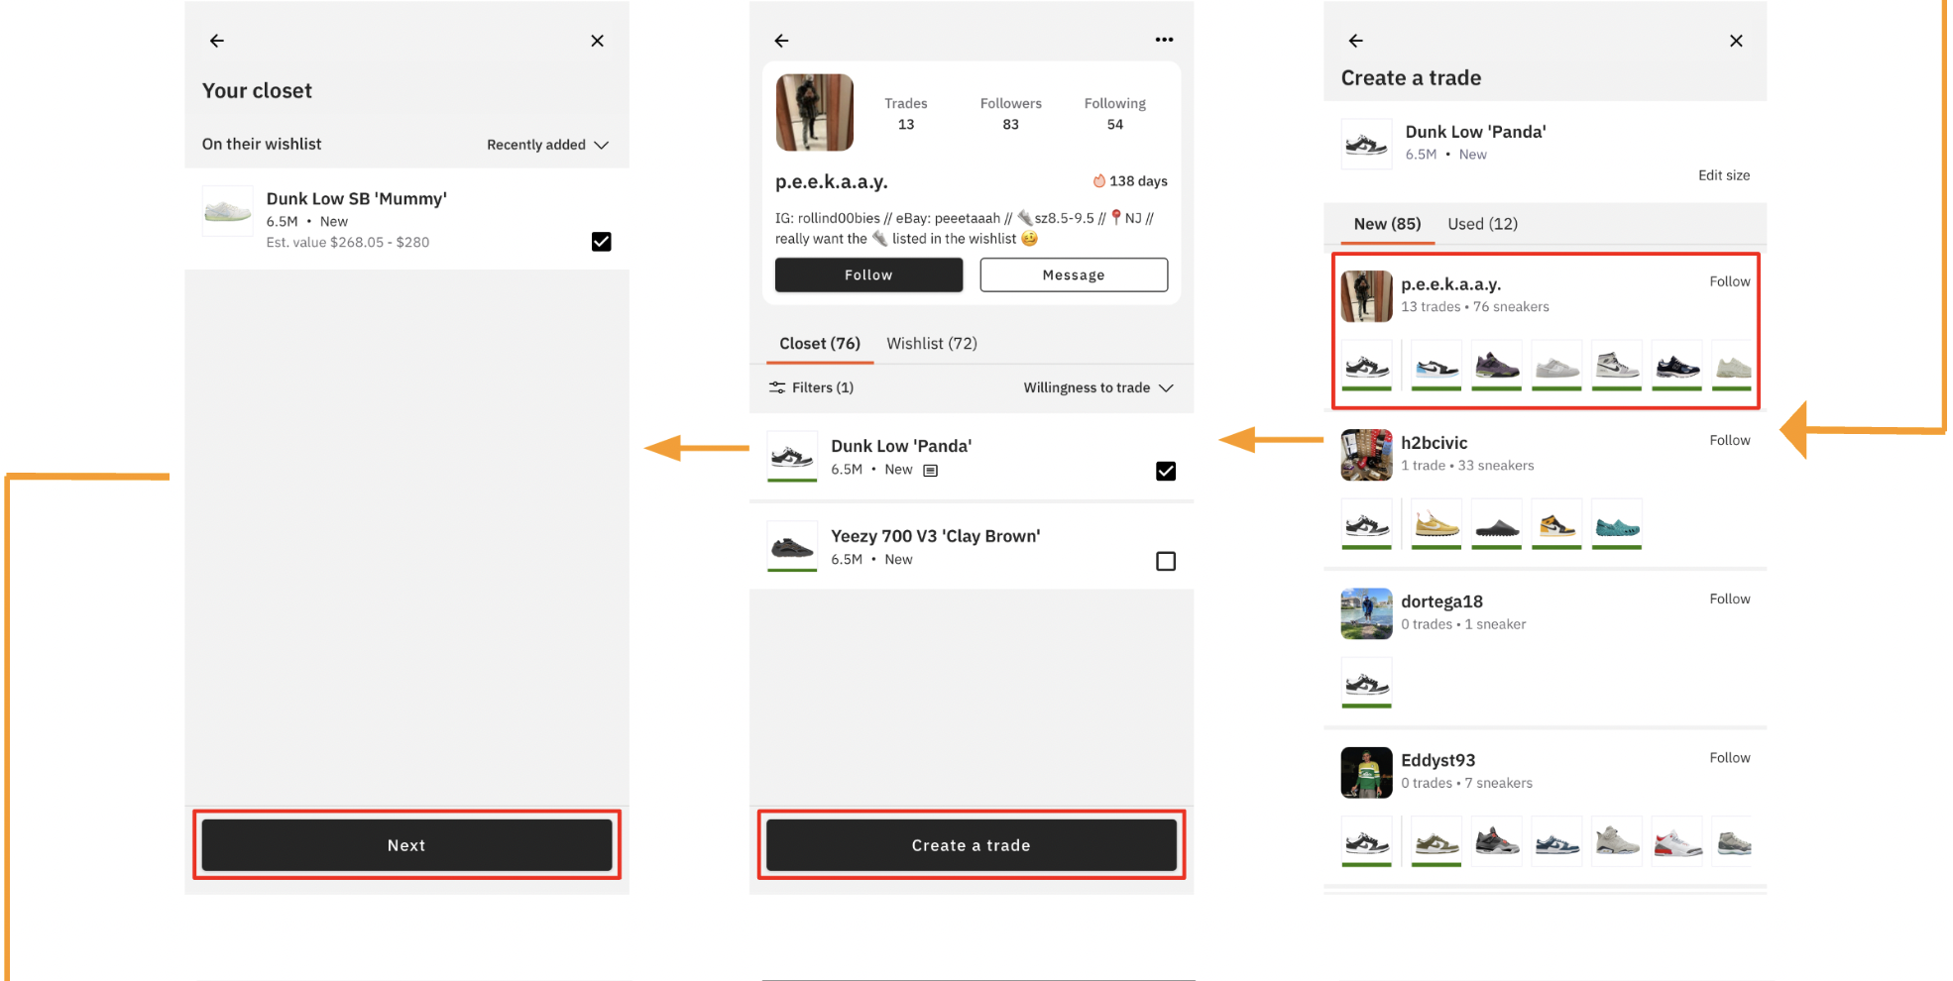Uncheck the Dunk Low 'Panda' checkbox
Image resolution: width=1953 pixels, height=981 pixels.
coord(1166,471)
